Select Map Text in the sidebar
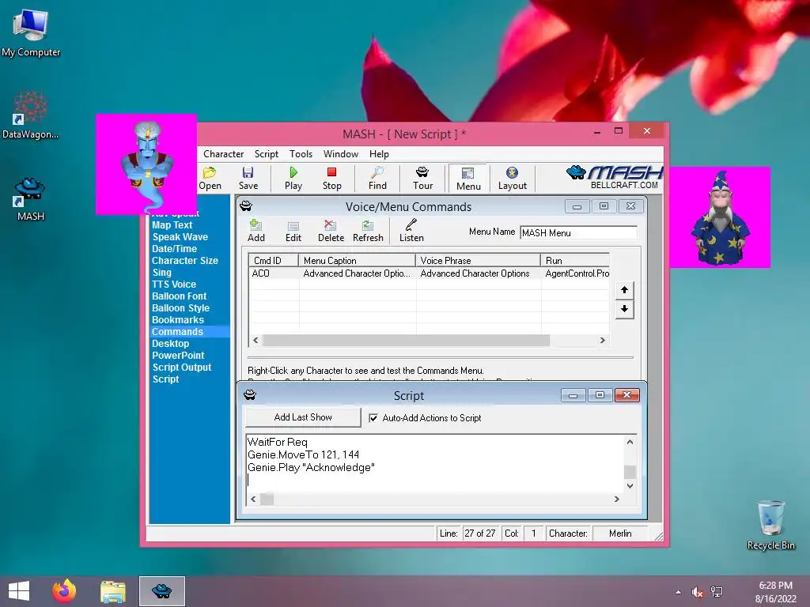 point(172,225)
